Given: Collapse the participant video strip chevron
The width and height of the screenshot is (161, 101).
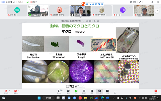Looking at the screenshot, I should [x=80, y=18].
